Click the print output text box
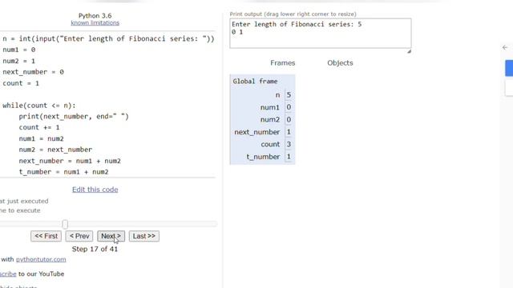Image resolution: width=513 pixels, height=288 pixels. (321, 34)
